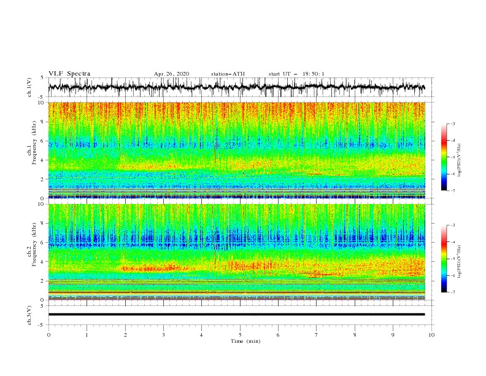
Task: Click inside the ch.1 spectrogram panel
Action: pos(236,150)
